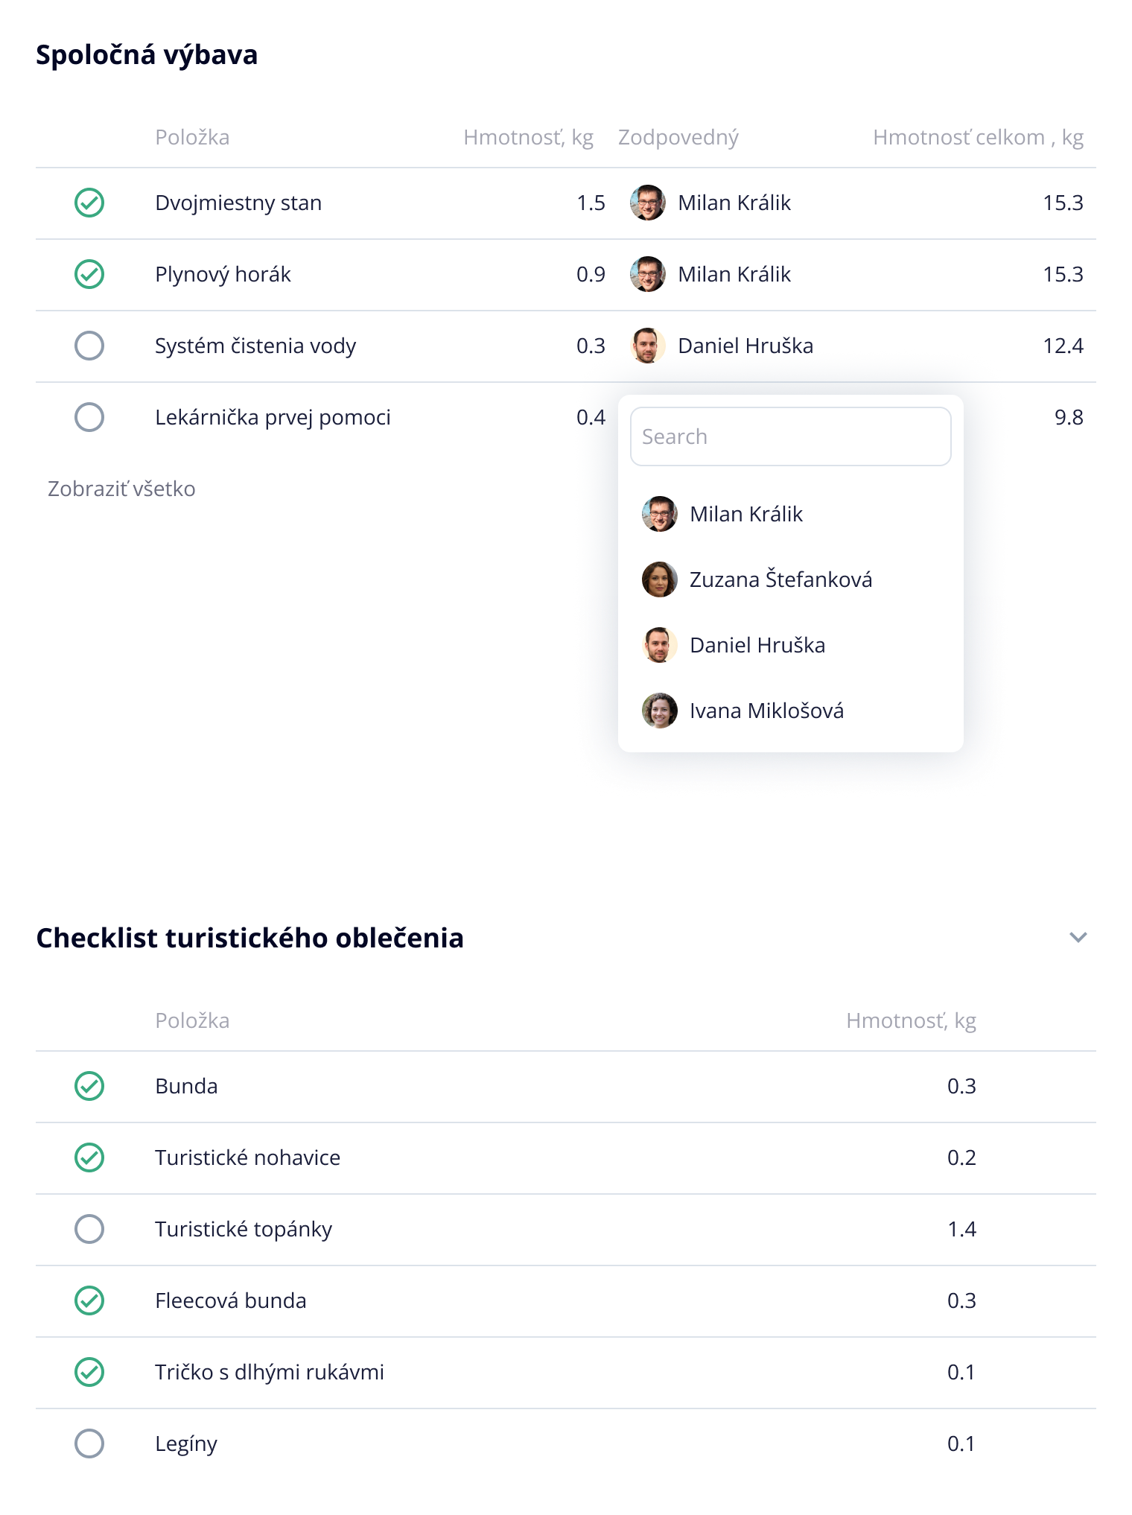Tick the Legíny checkbox
This screenshot has height=1515, width=1132.
[x=89, y=1443]
